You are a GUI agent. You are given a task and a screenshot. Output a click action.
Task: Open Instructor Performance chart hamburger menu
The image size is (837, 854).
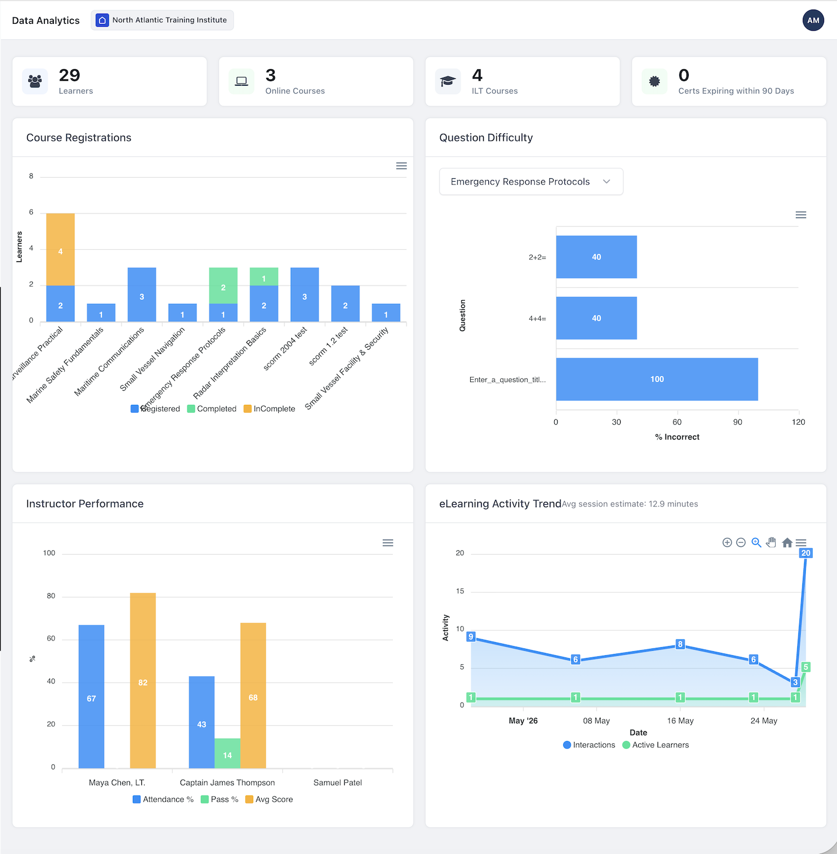click(x=388, y=543)
